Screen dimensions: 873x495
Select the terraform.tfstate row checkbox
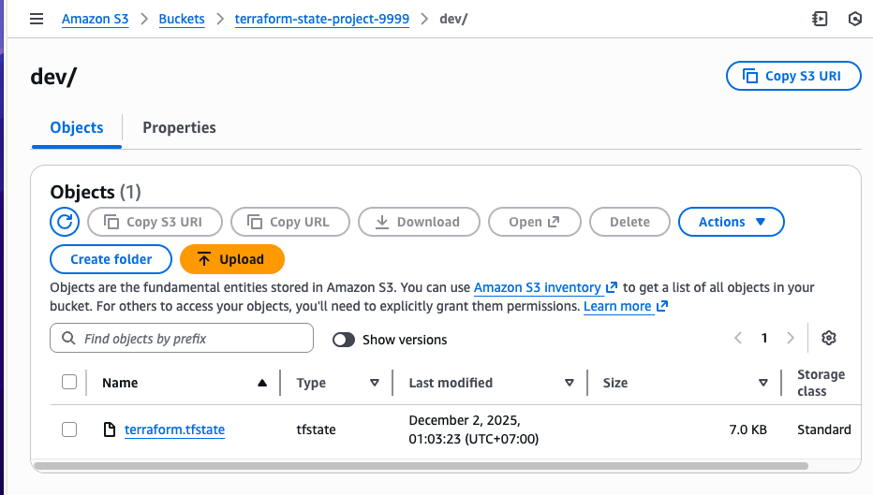point(69,429)
